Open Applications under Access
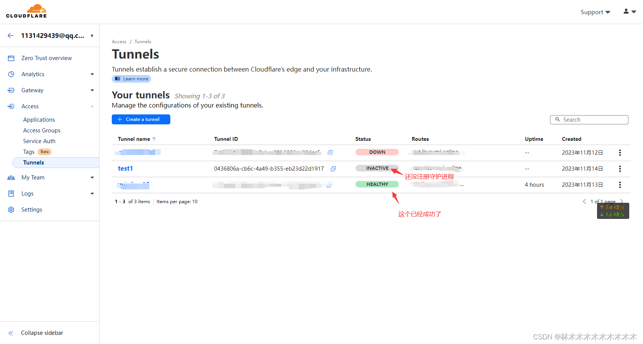 coord(39,120)
